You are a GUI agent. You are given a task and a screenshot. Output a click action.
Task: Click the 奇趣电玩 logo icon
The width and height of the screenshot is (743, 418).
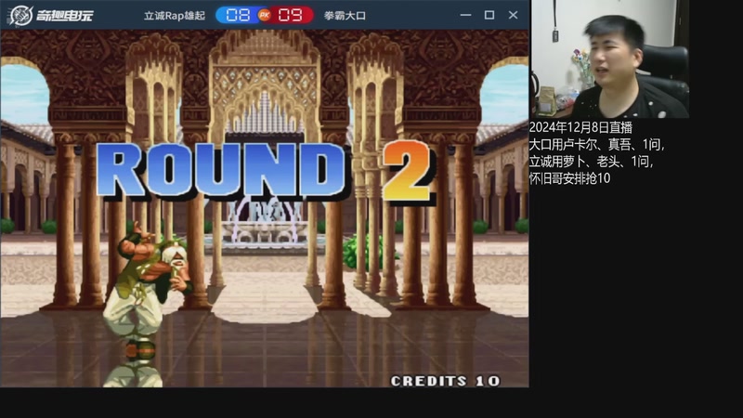20,15
